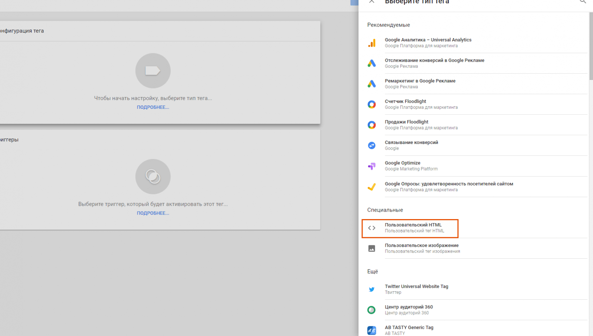This screenshot has width=593, height=336.
Task: Click the tag type list scrollbar
Action: click(x=591, y=46)
